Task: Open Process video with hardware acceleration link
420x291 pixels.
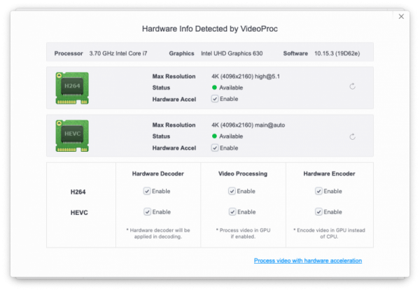Action: coord(308,260)
